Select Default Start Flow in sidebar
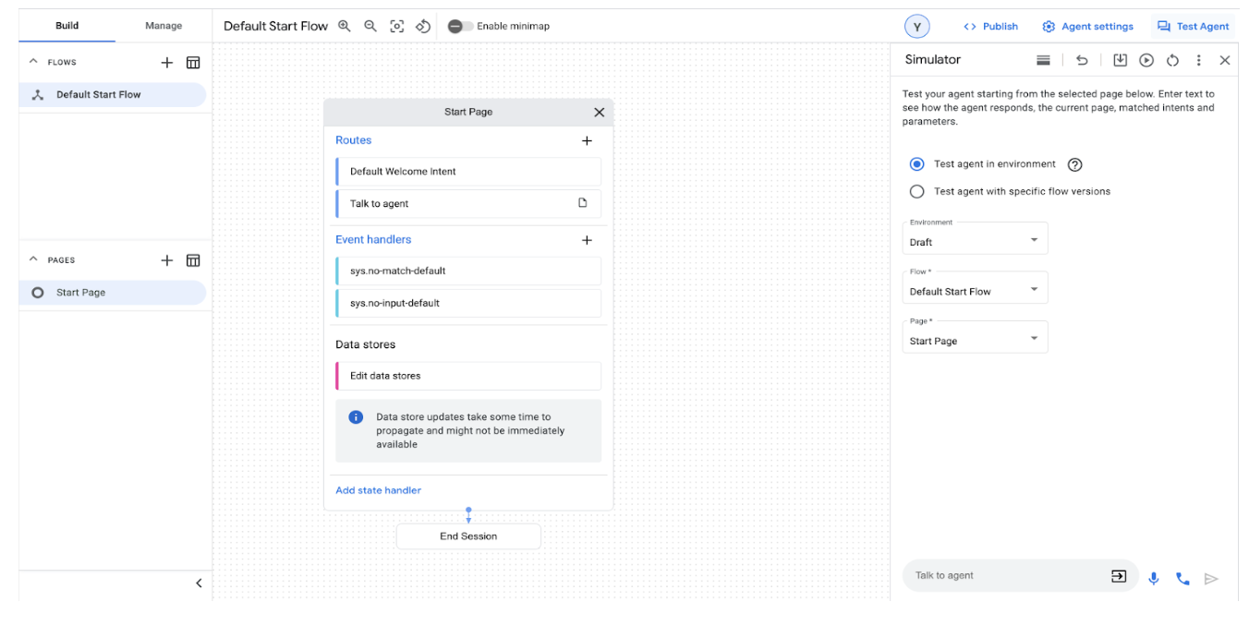The height and width of the screenshot is (626, 1249). (x=113, y=94)
